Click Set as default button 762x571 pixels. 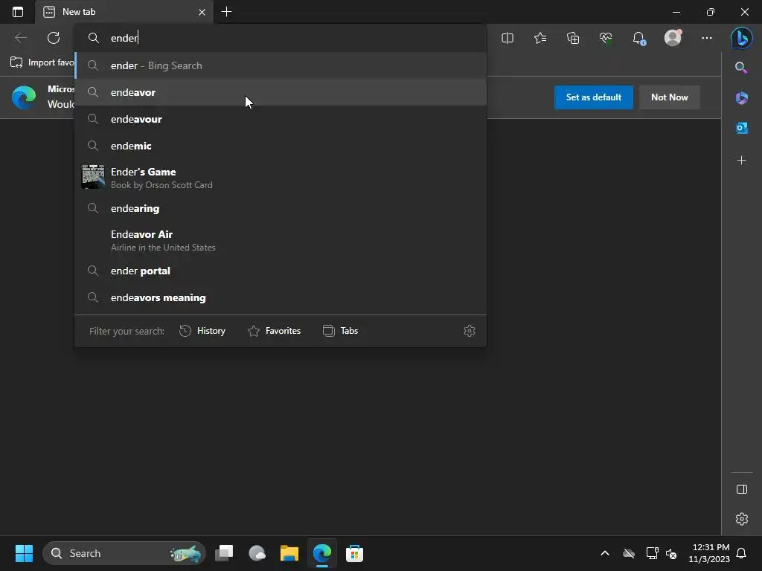click(593, 97)
